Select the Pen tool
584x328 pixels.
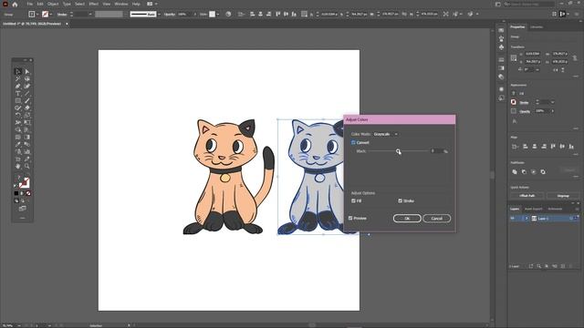point(18,86)
